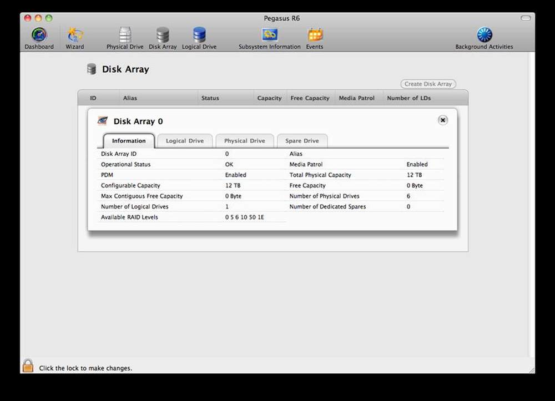
Task: Click the 'Disk Array ID' label
Action: click(119, 154)
